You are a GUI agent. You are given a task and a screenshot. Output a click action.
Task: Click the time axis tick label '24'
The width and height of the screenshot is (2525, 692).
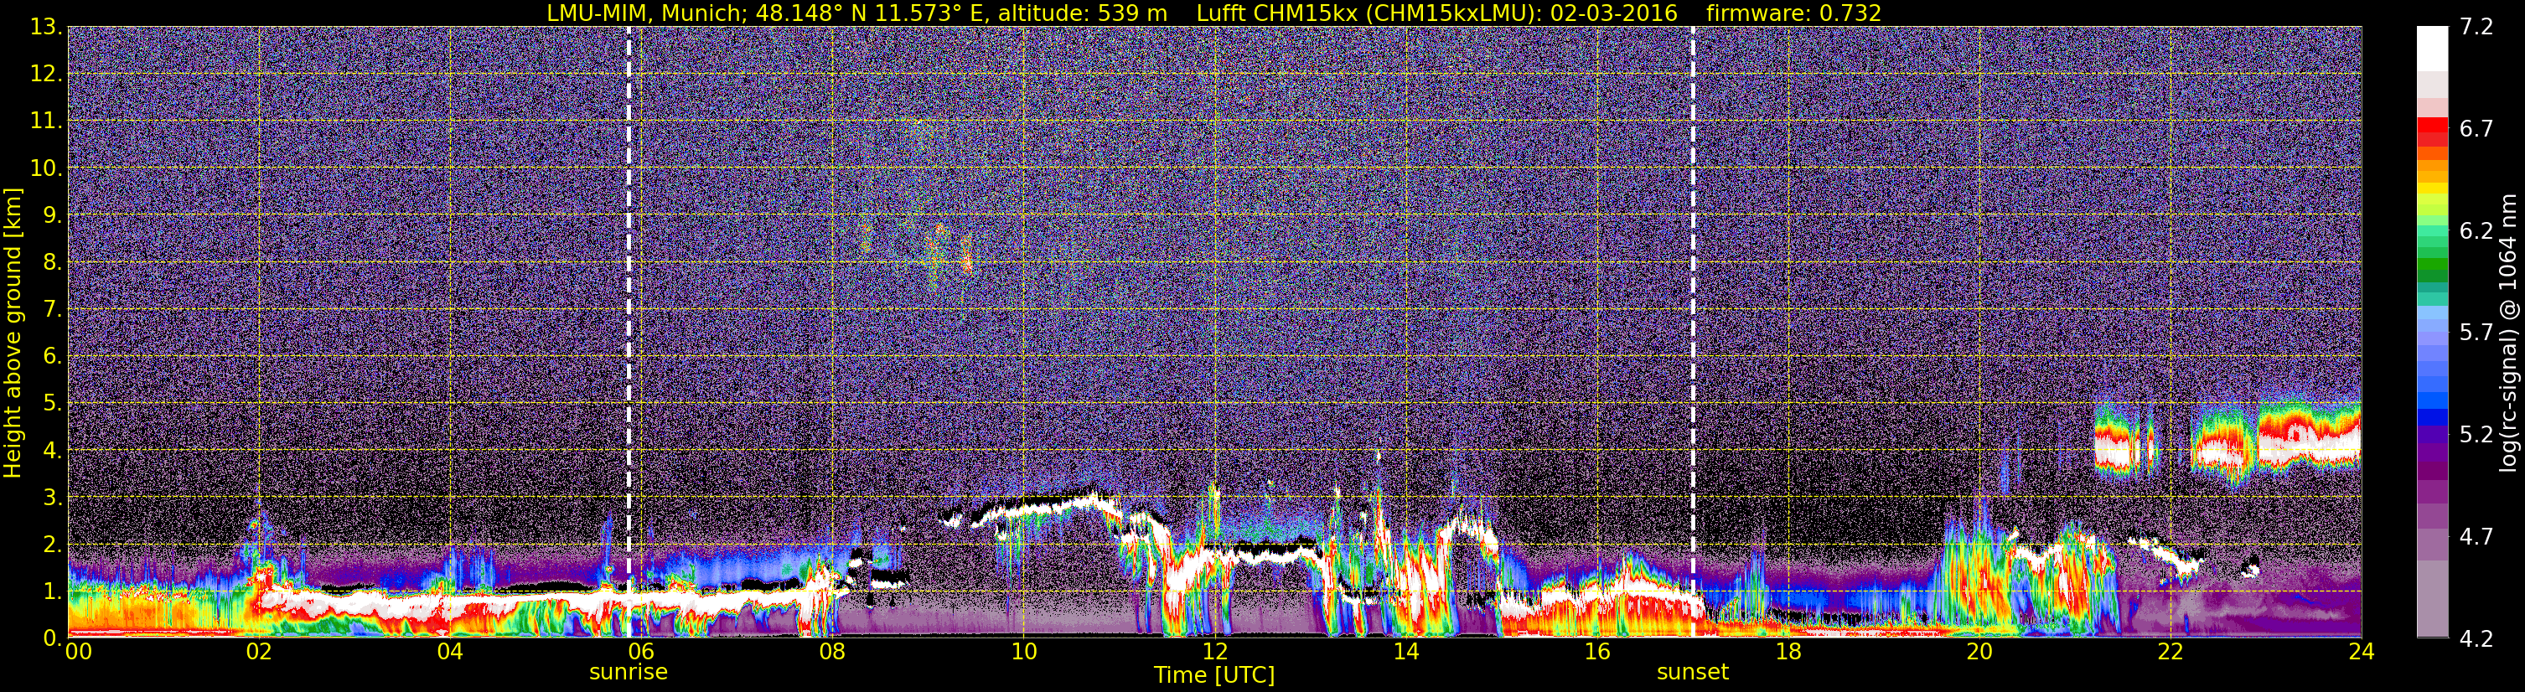[x=2362, y=652]
